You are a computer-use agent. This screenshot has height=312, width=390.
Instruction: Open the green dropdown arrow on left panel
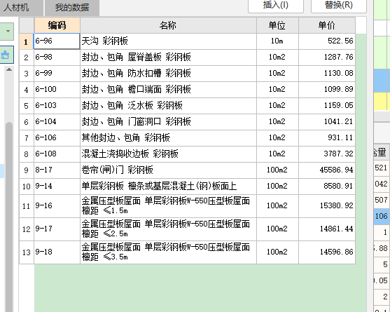[x=7, y=32]
